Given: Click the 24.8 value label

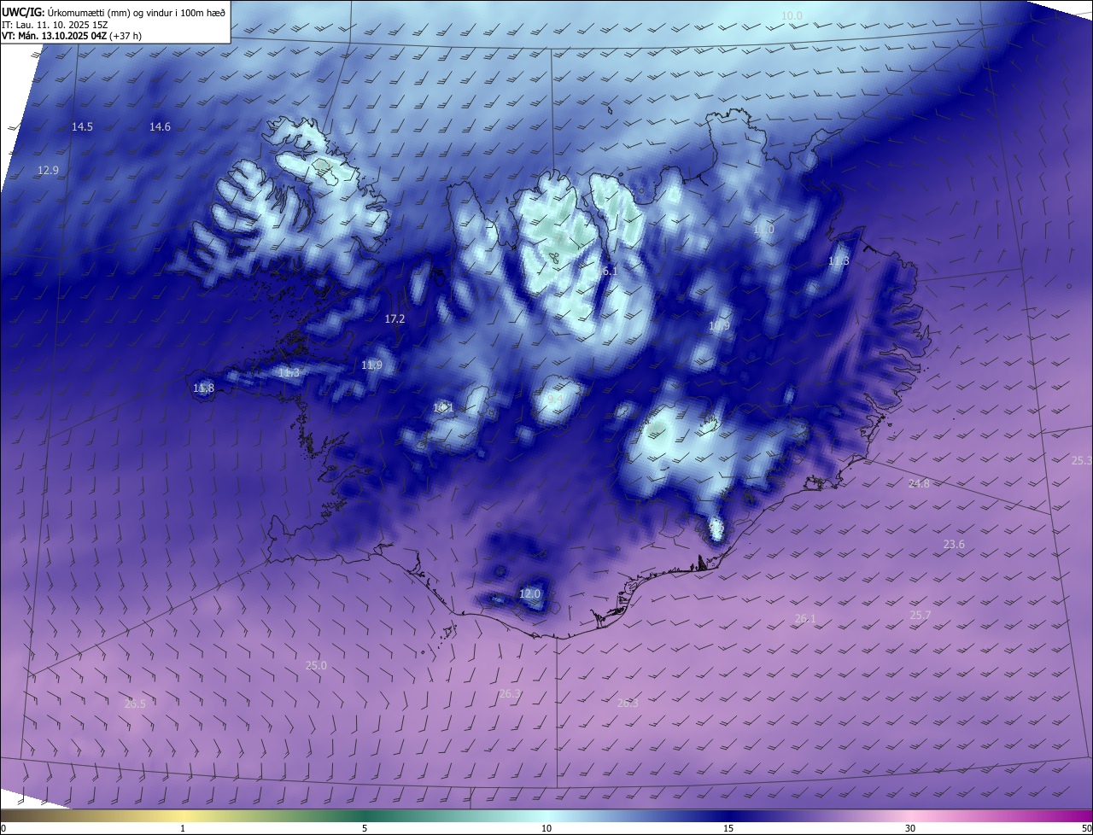Looking at the screenshot, I should (919, 483).
